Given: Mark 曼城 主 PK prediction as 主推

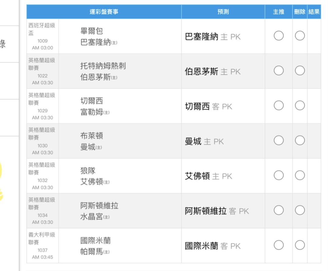Looking at the screenshot, I should click(278, 141).
